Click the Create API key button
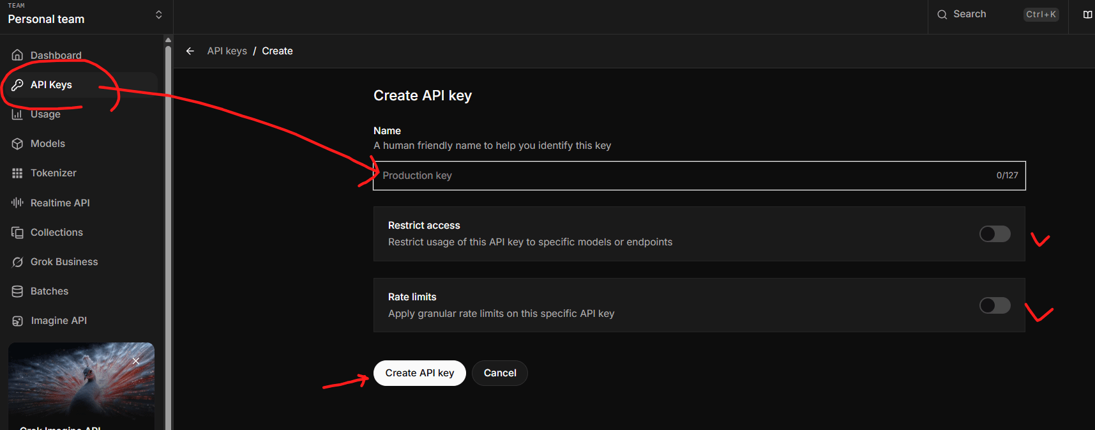The width and height of the screenshot is (1095, 430). [419, 373]
